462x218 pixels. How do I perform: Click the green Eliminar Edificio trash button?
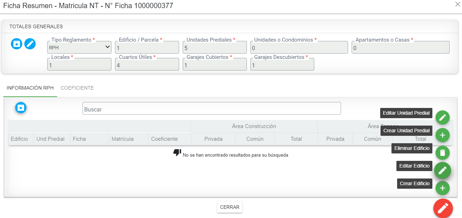[442, 153]
